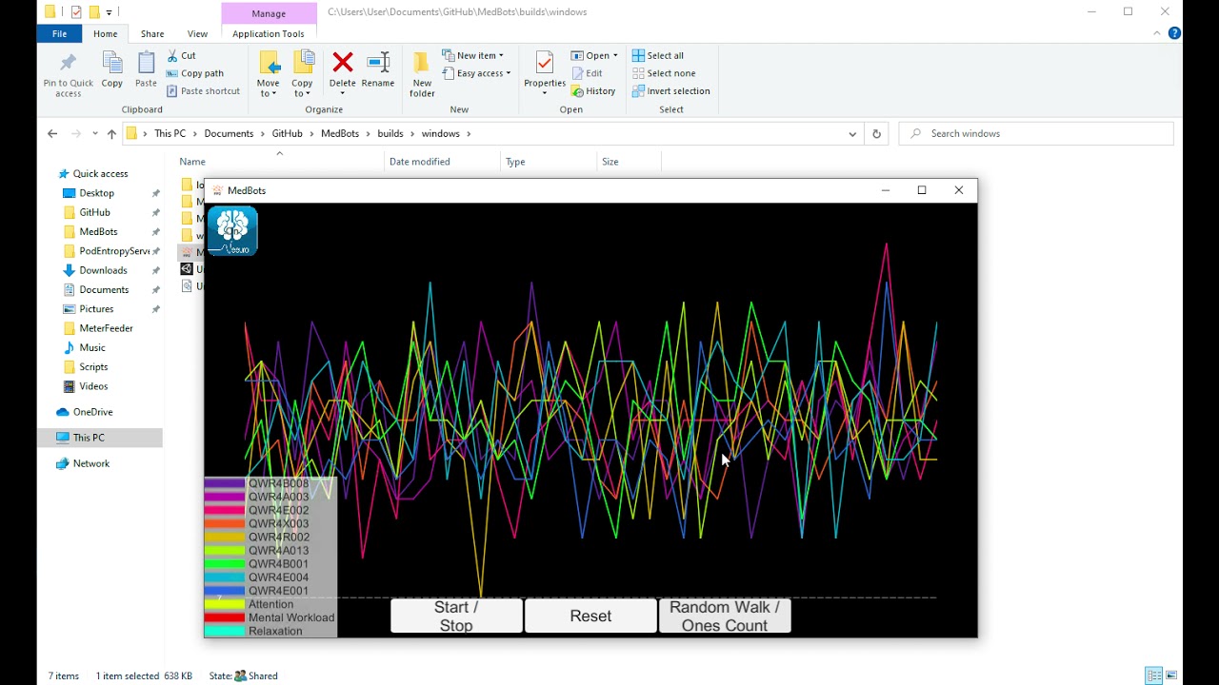
Task: Maximize the MedBots window
Action: [922, 190]
